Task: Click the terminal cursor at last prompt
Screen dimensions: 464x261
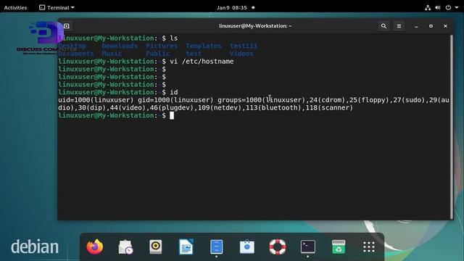Action: pos(172,115)
